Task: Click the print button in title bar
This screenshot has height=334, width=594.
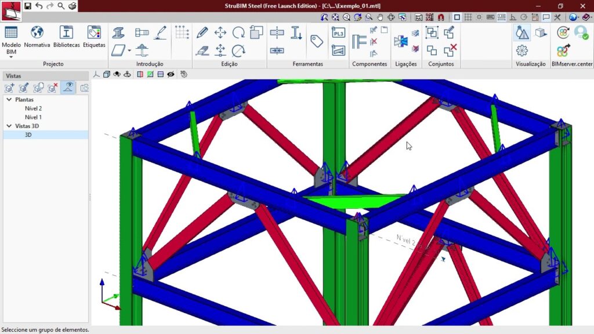Action: (72, 6)
